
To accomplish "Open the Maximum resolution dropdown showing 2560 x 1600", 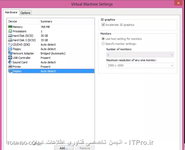I will (x=140, y=66).
